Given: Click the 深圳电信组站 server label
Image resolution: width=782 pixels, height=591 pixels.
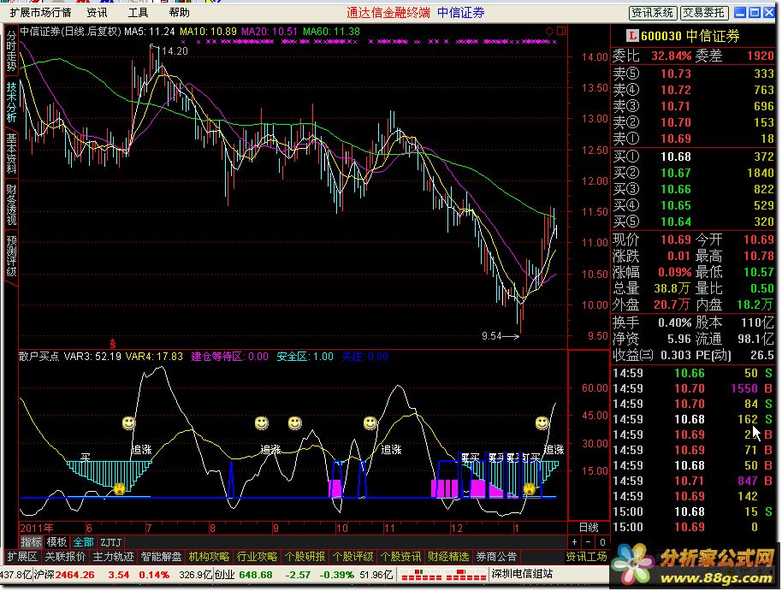Looking at the screenshot, I should pyautogui.click(x=522, y=574).
